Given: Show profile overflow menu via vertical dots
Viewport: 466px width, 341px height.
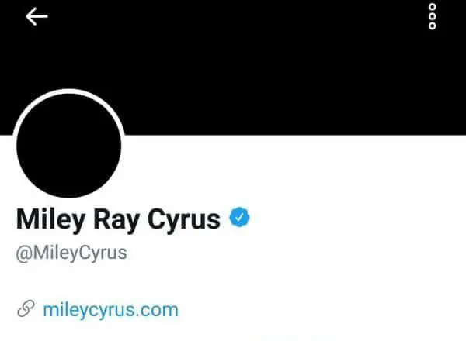Looking at the screenshot, I should coord(432,16).
